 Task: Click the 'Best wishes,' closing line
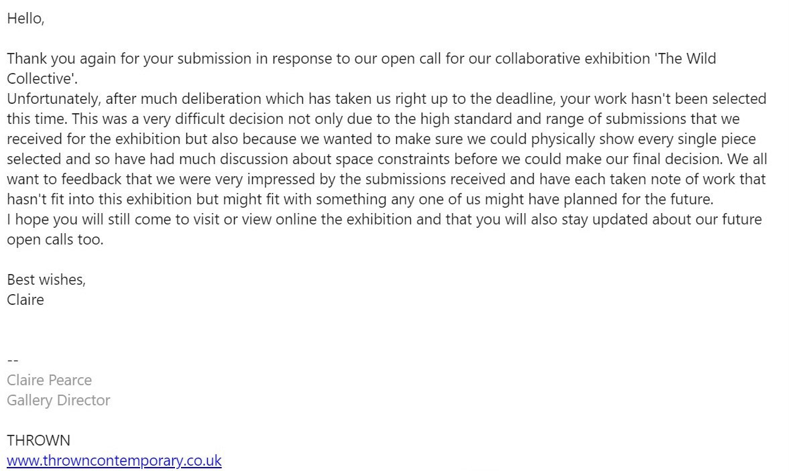pyautogui.click(x=46, y=279)
